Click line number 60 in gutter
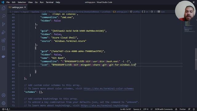The image size is (197, 111). point(13,65)
